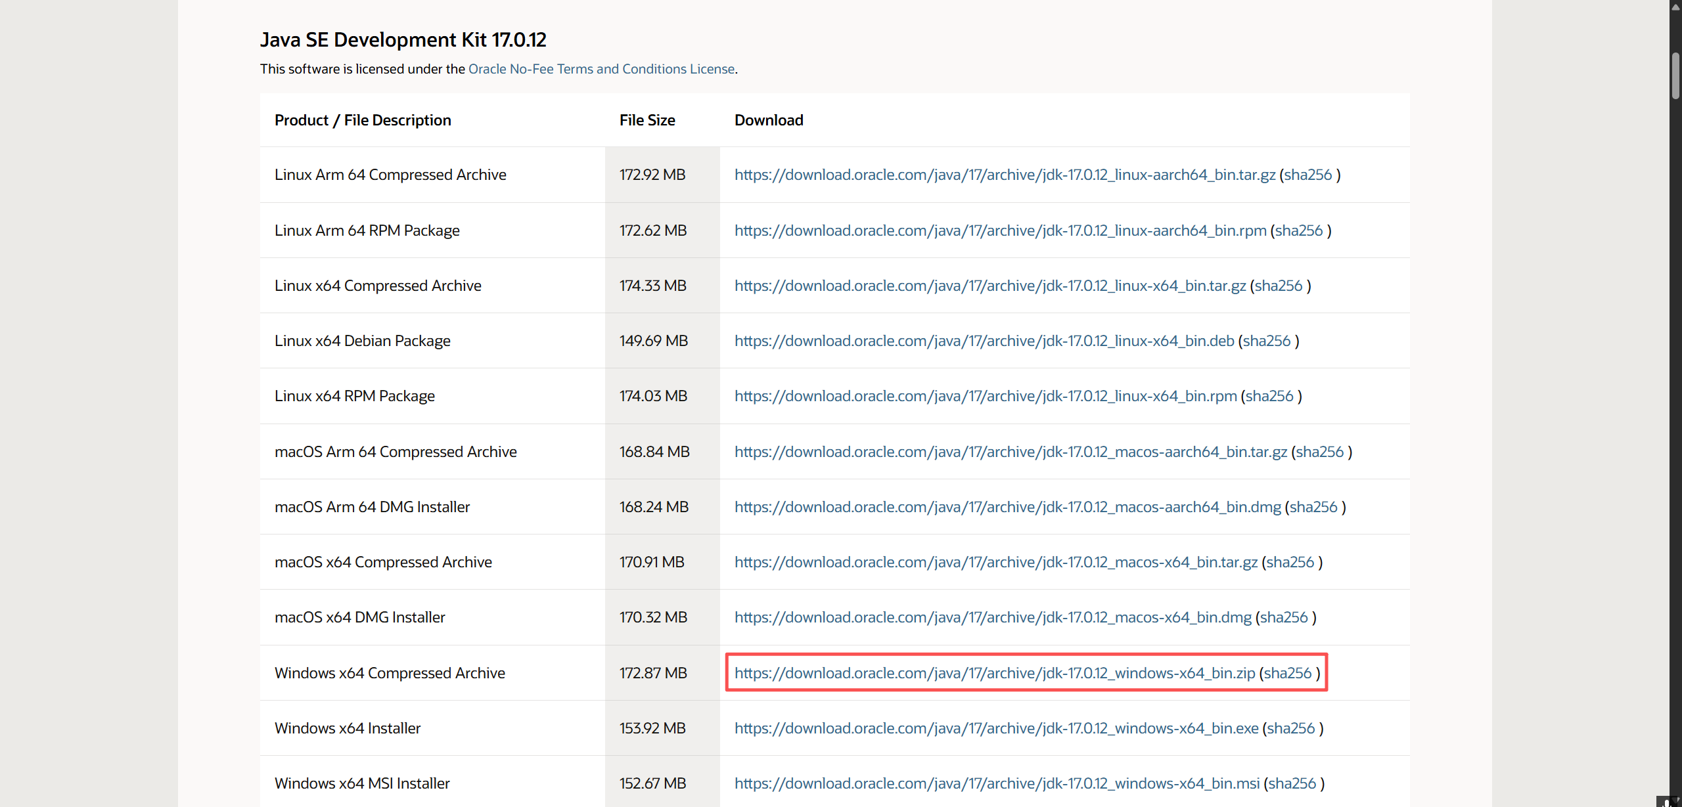Download the Linux aarch64 RPM package
Viewport: 1682px width, 807px height.
1000,230
